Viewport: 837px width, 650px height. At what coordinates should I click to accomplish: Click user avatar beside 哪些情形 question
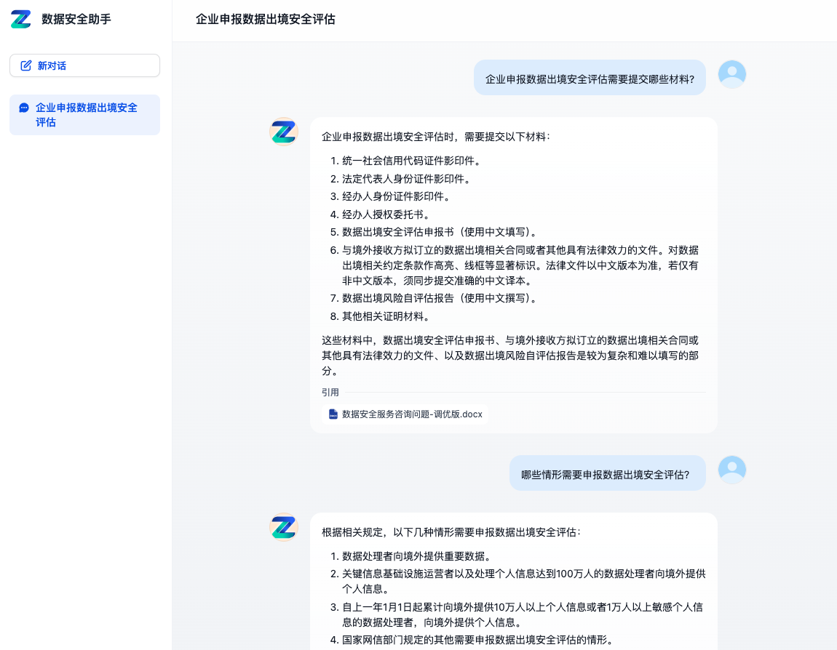pyautogui.click(x=732, y=470)
